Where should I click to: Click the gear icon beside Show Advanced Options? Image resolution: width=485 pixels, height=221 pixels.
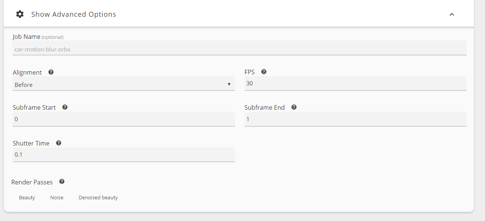coord(20,14)
